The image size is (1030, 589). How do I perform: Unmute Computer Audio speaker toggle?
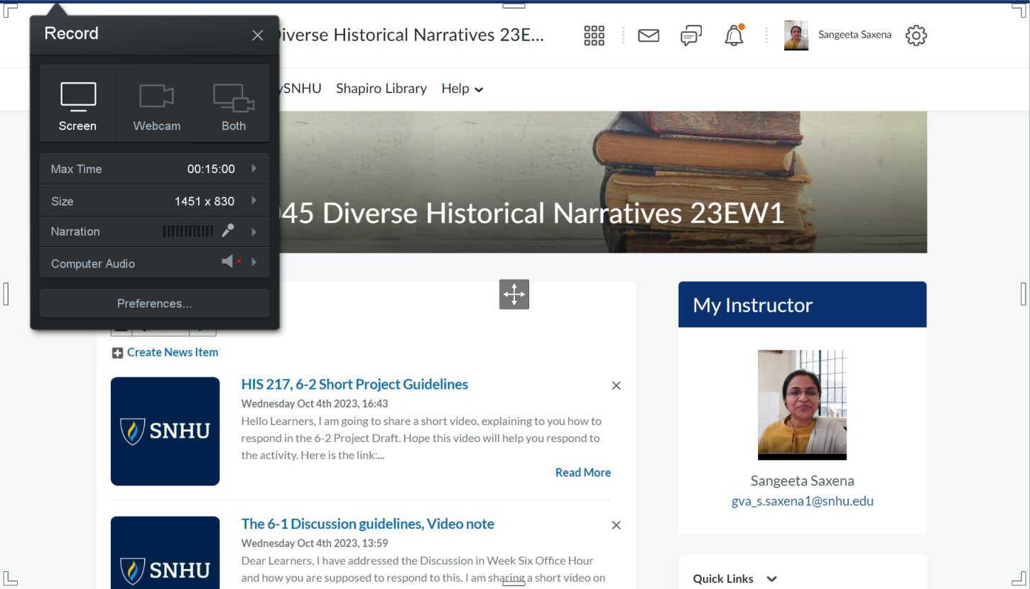click(x=229, y=261)
